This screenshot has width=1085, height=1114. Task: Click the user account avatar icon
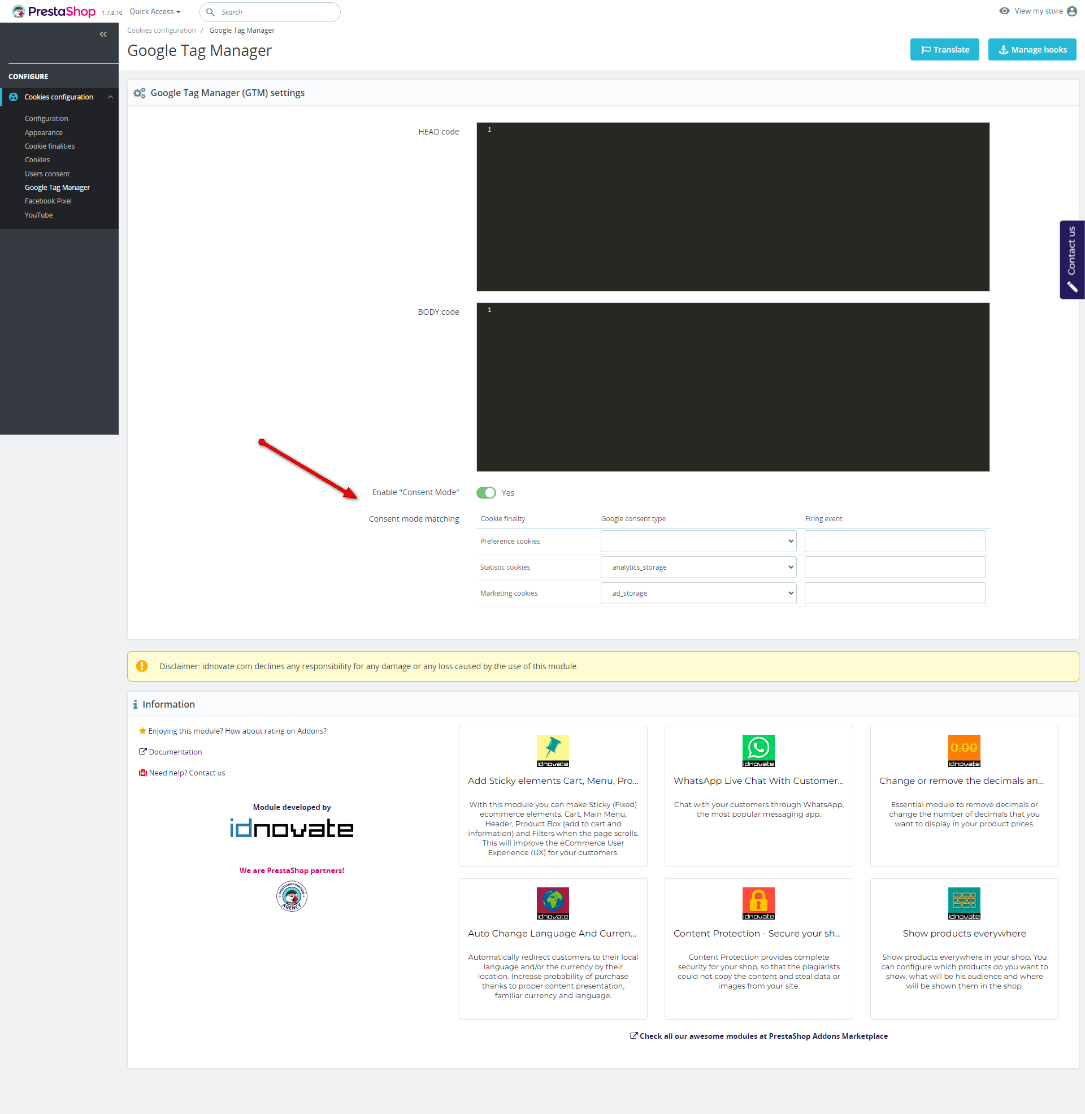pyautogui.click(x=1072, y=11)
